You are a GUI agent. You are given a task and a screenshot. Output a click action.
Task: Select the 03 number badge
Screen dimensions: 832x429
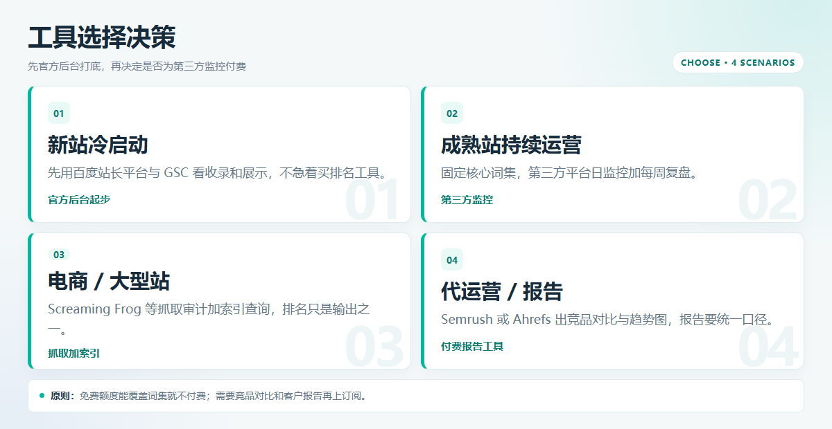pyautogui.click(x=59, y=255)
